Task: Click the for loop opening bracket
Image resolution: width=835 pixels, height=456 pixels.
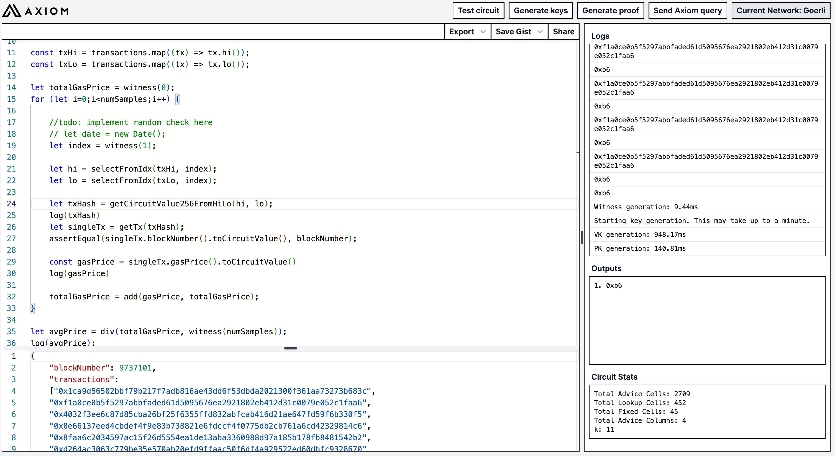Action: (177, 99)
